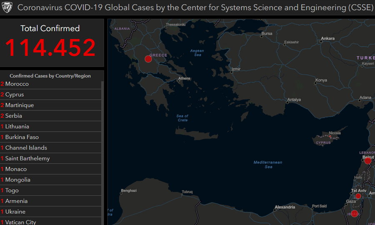Click the ALBANIA country label on map

(122, 29)
